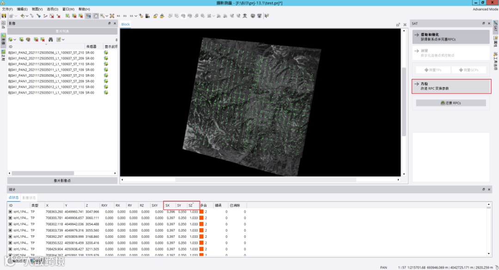Click the 1:1 zoom toolbar icon
This screenshot has width=499, height=270.
131,16
